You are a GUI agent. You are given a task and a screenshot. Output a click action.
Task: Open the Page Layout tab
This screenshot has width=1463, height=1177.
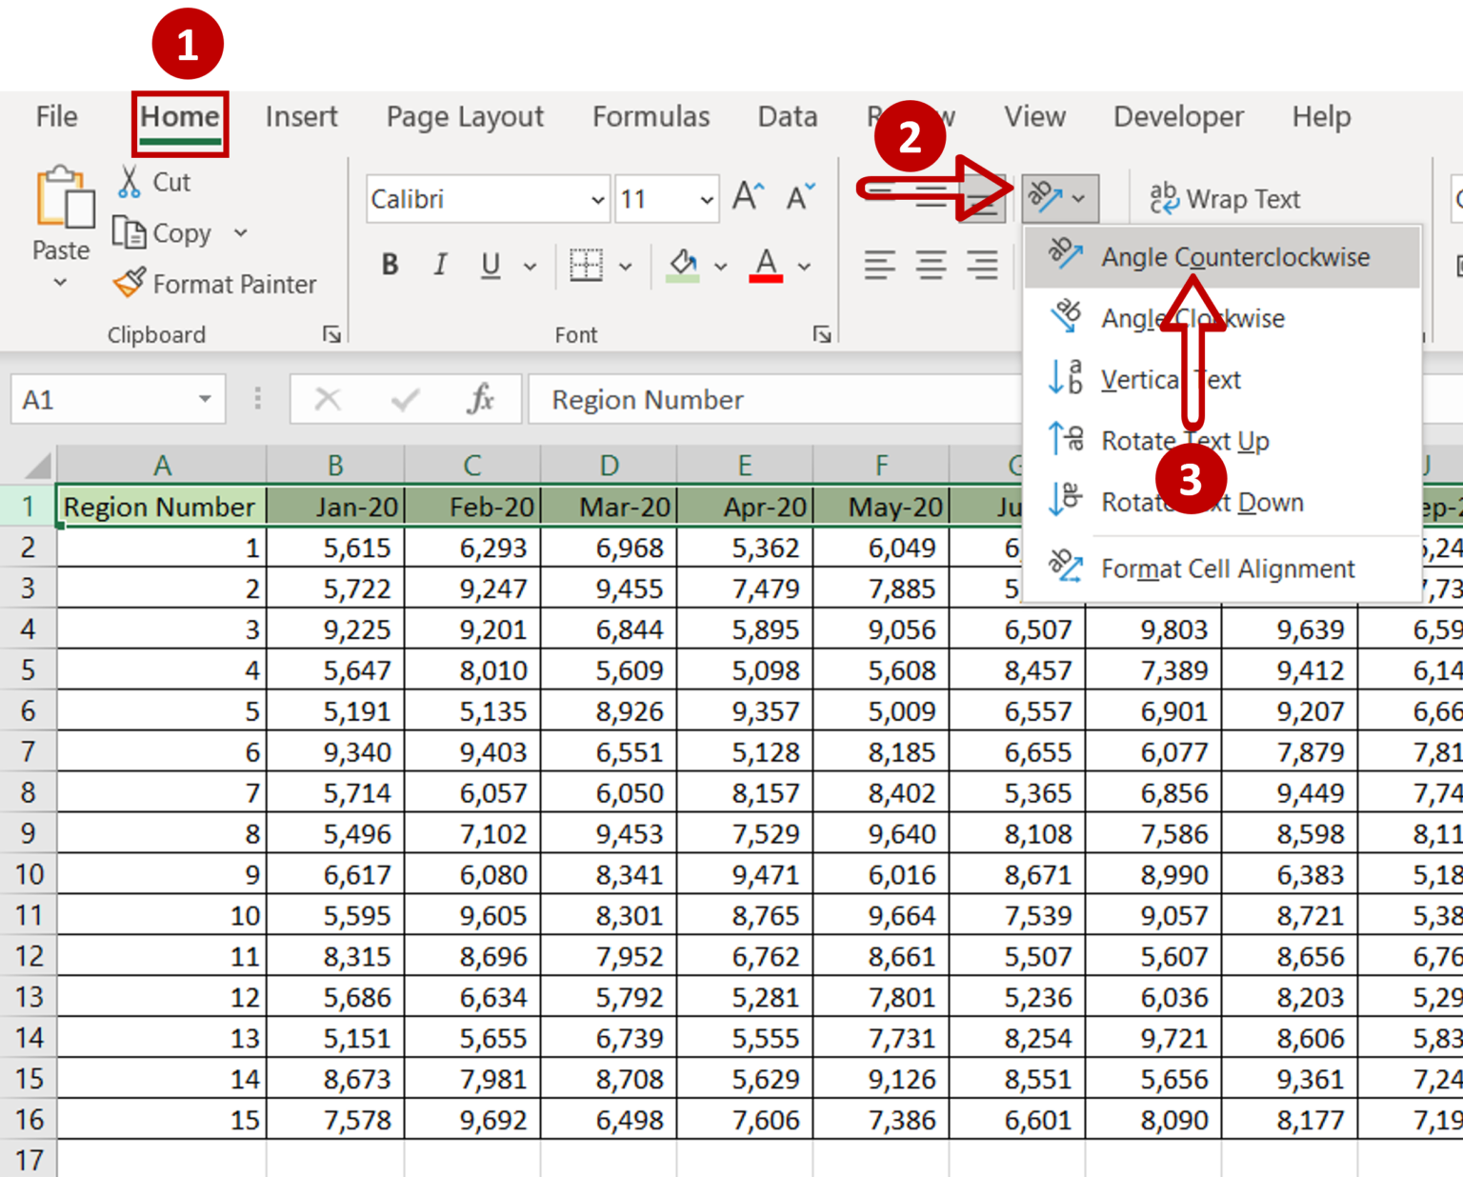click(465, 116)
